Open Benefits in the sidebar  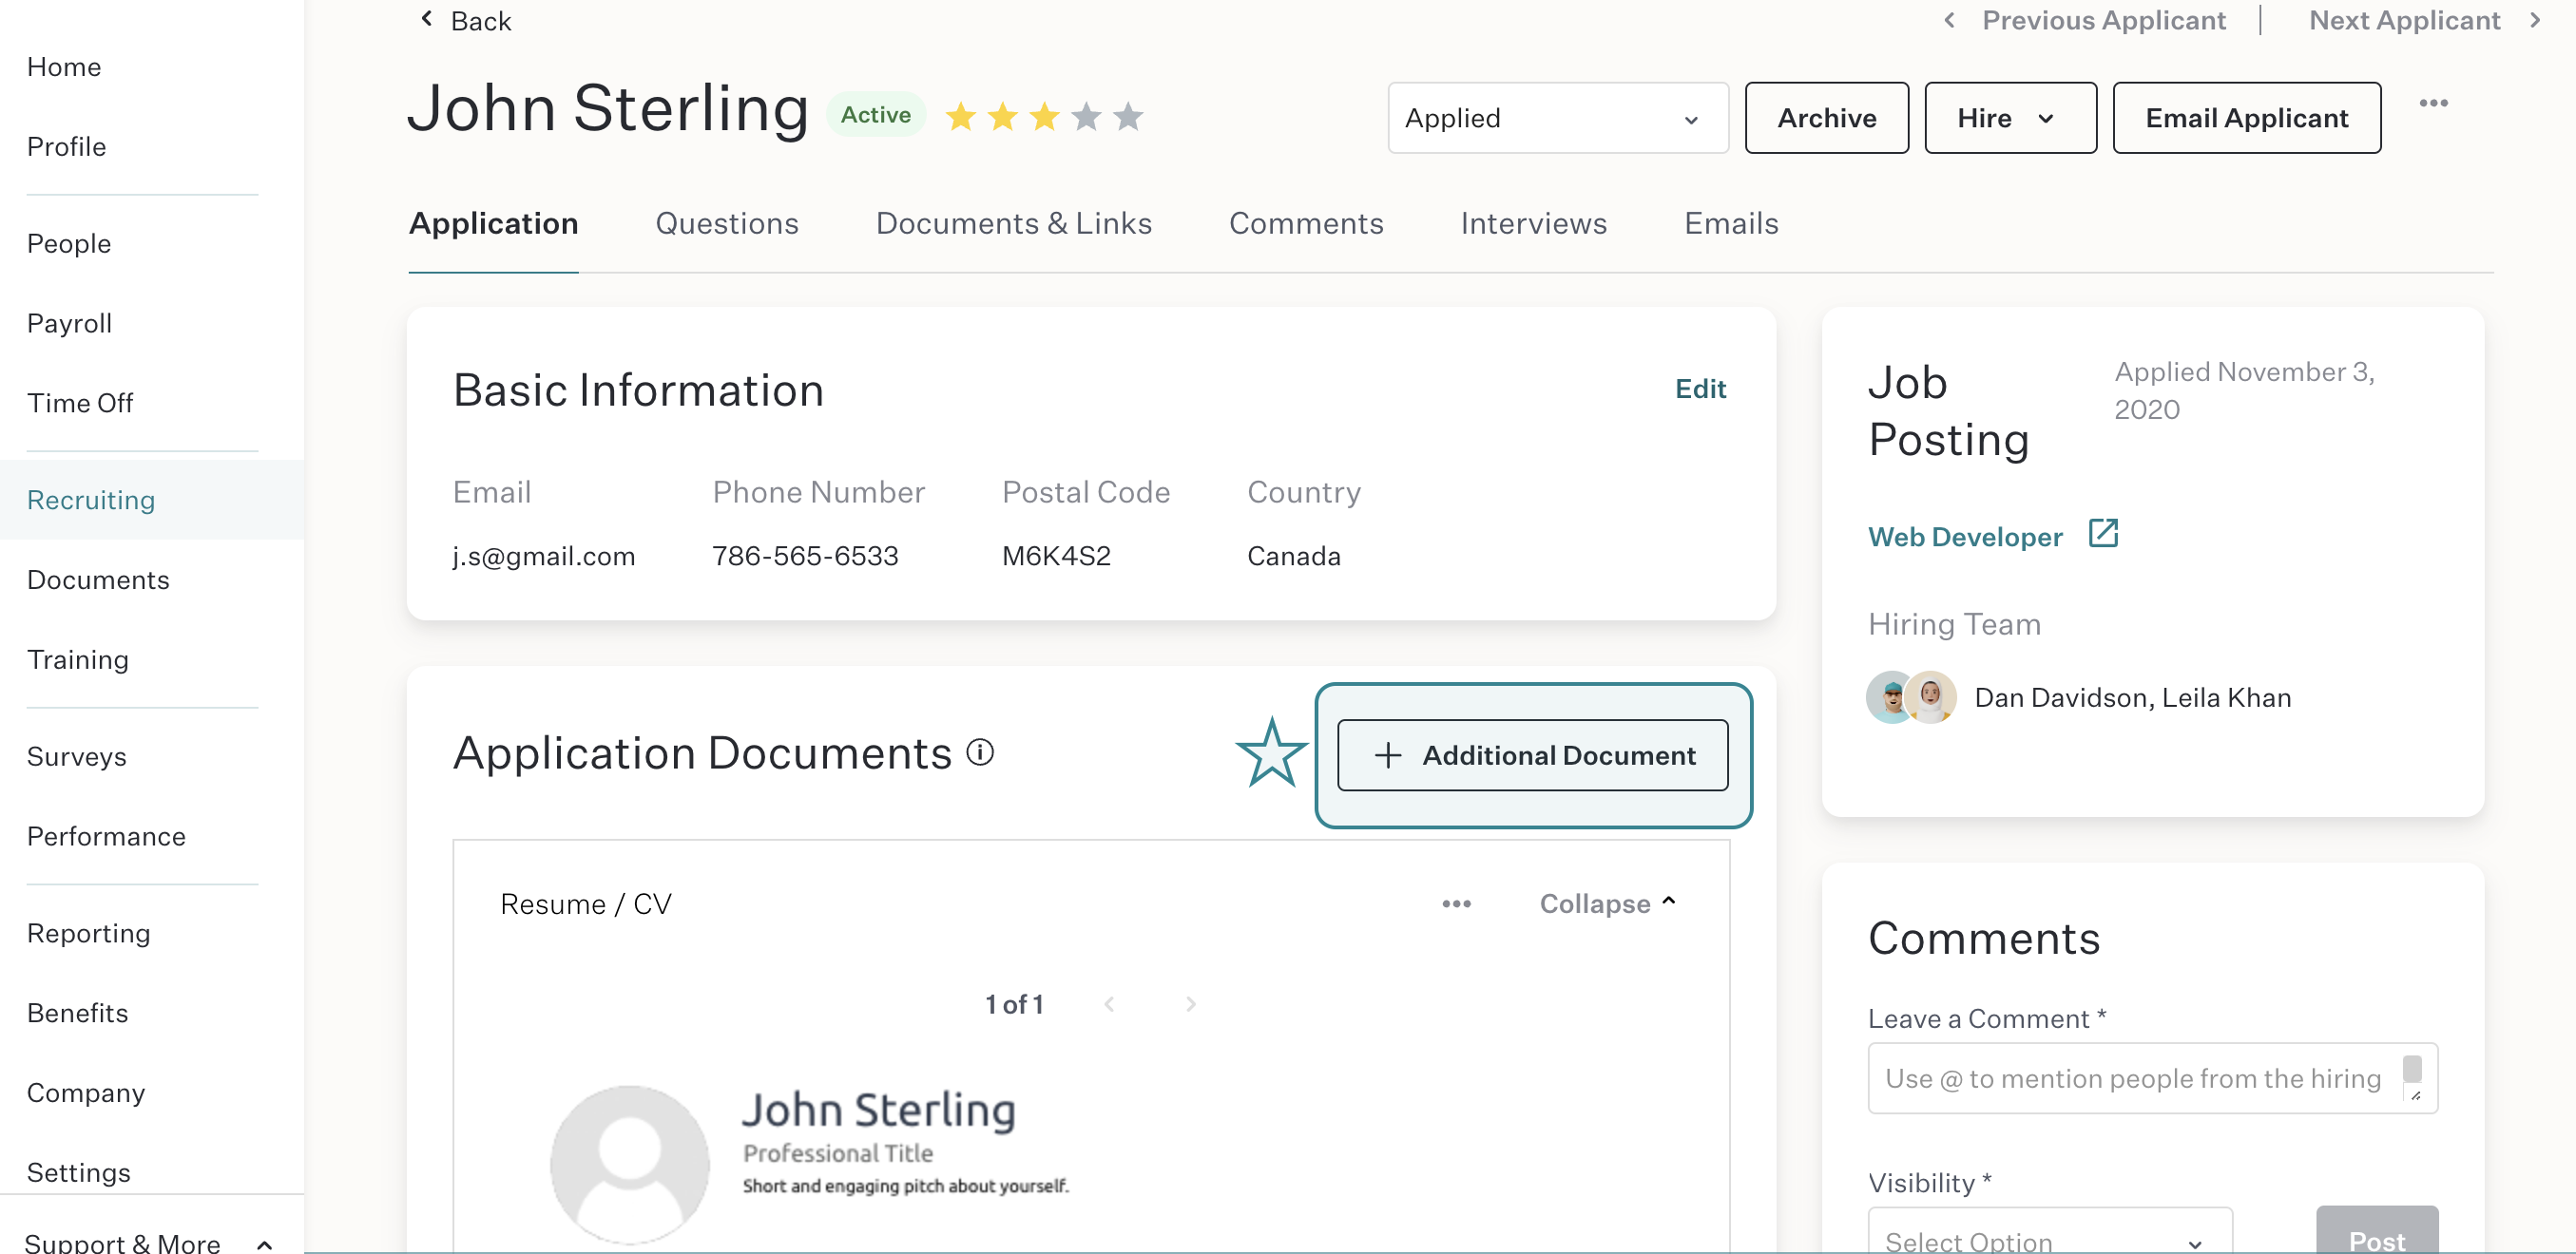click(78, 1015)
